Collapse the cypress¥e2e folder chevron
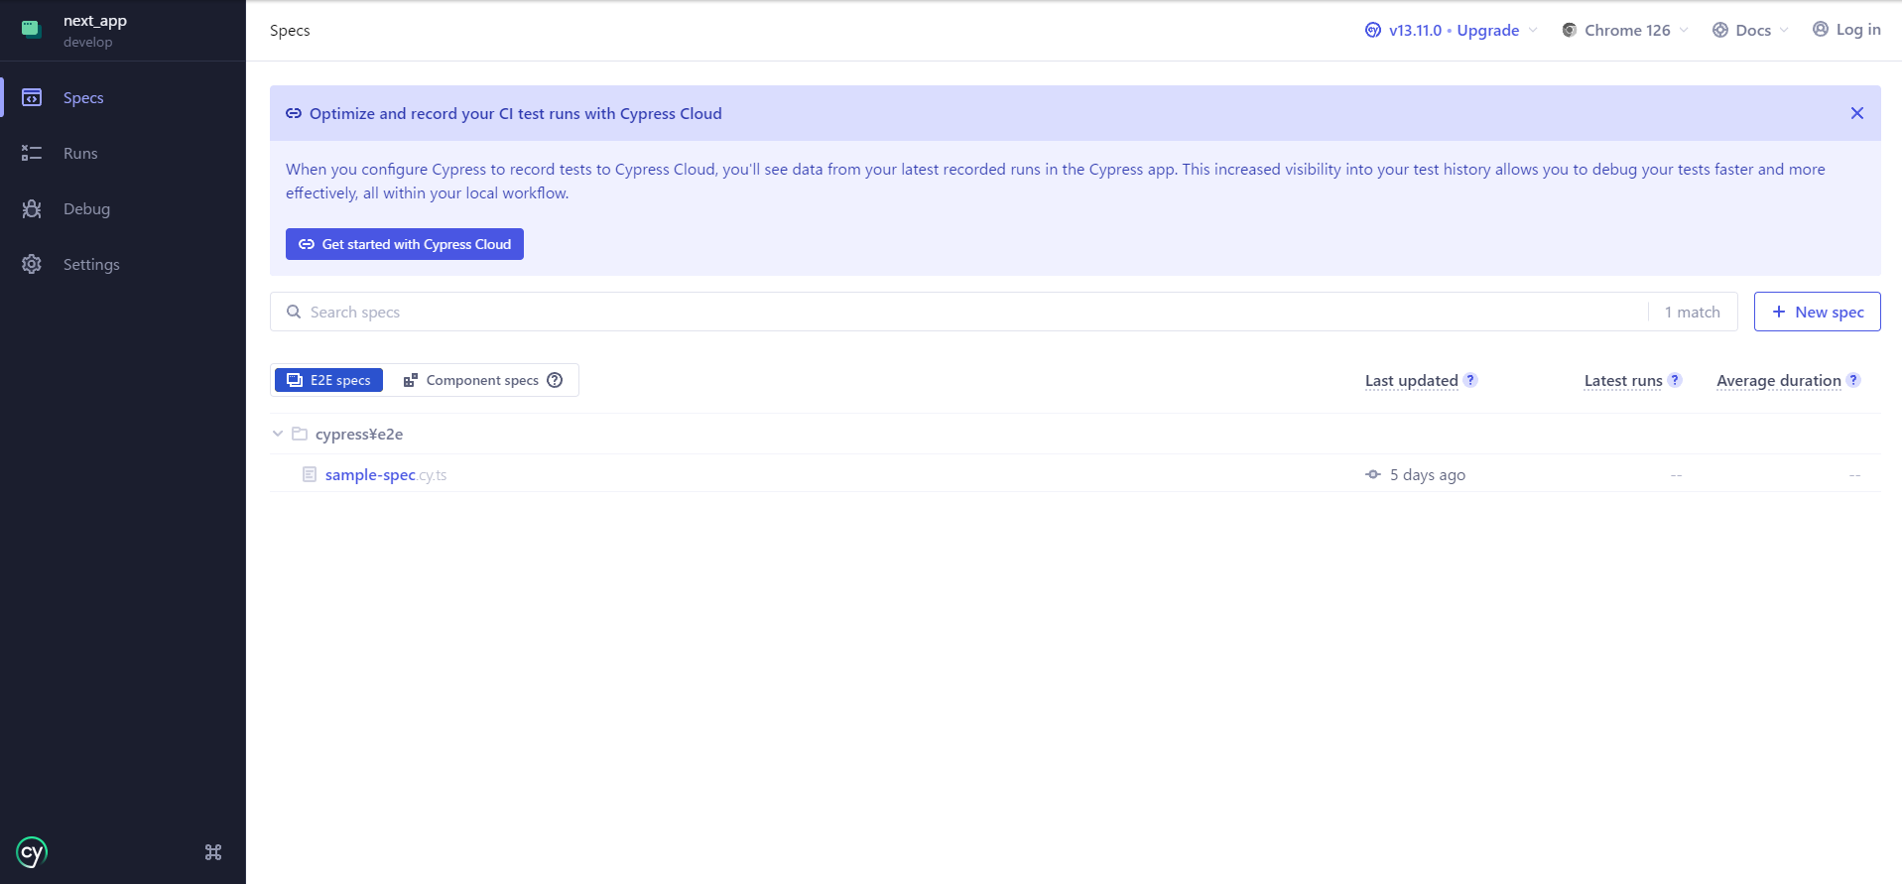Screen dimensions: 1902x884 click(x=278, y=434)
